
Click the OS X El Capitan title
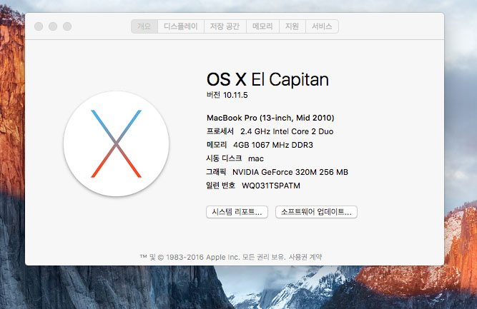coord(267,78)
